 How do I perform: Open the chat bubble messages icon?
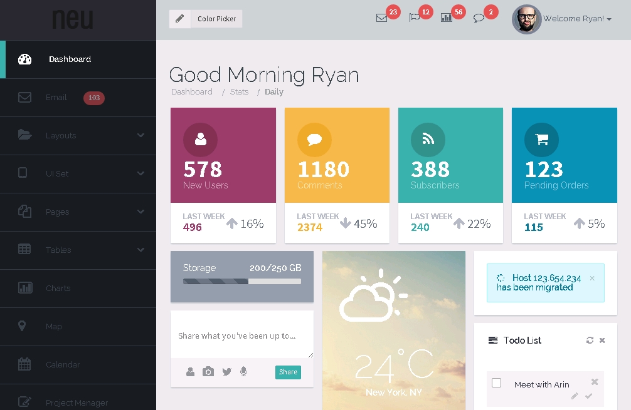[479, 18]
